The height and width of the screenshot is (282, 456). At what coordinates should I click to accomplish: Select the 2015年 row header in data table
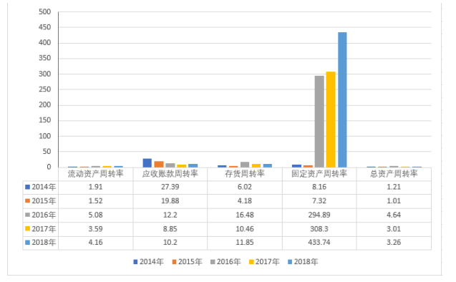pyautogui.click(x=40, y=201)
